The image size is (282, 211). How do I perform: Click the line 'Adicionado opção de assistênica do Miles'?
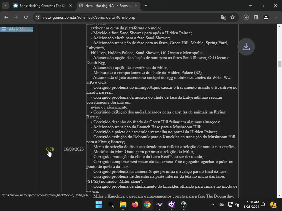coord(129,68)
